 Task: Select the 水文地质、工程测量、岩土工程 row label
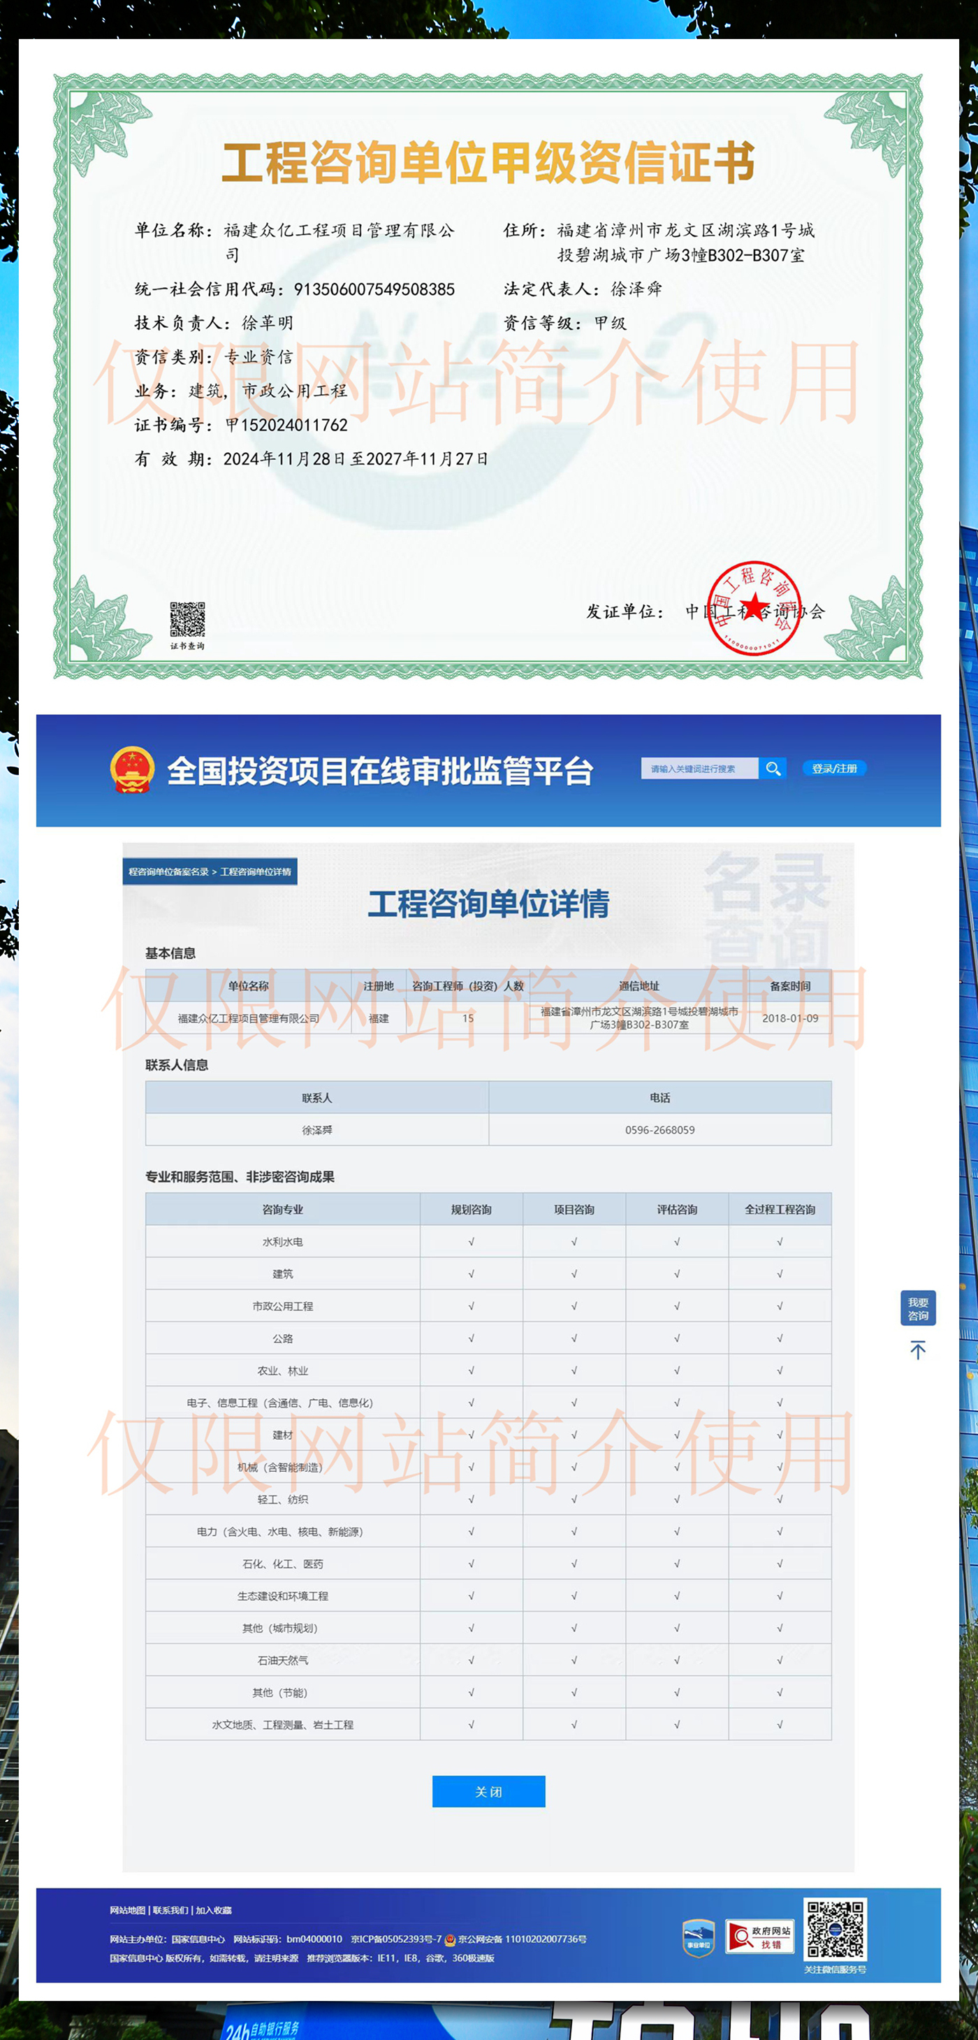click(x=283, y=1725)
